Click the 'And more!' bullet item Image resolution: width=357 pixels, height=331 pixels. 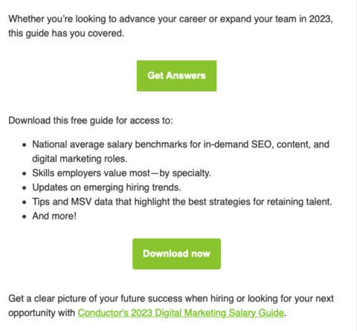54,216
